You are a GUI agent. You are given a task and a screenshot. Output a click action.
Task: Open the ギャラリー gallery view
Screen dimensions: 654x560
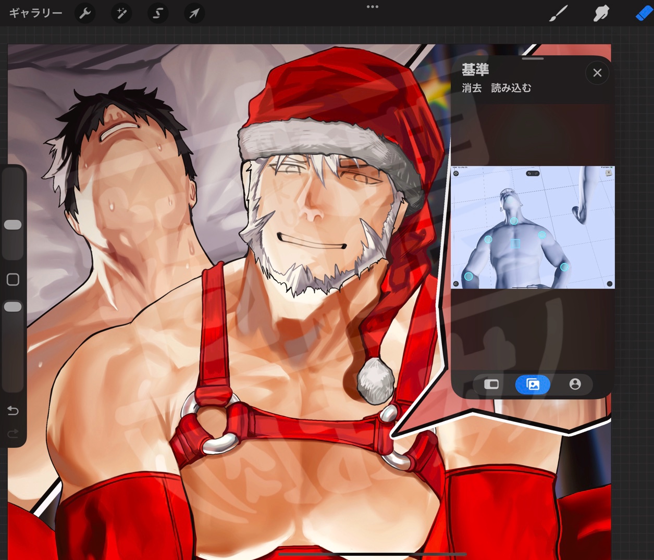pyautogui.click(x=35, y=13)
